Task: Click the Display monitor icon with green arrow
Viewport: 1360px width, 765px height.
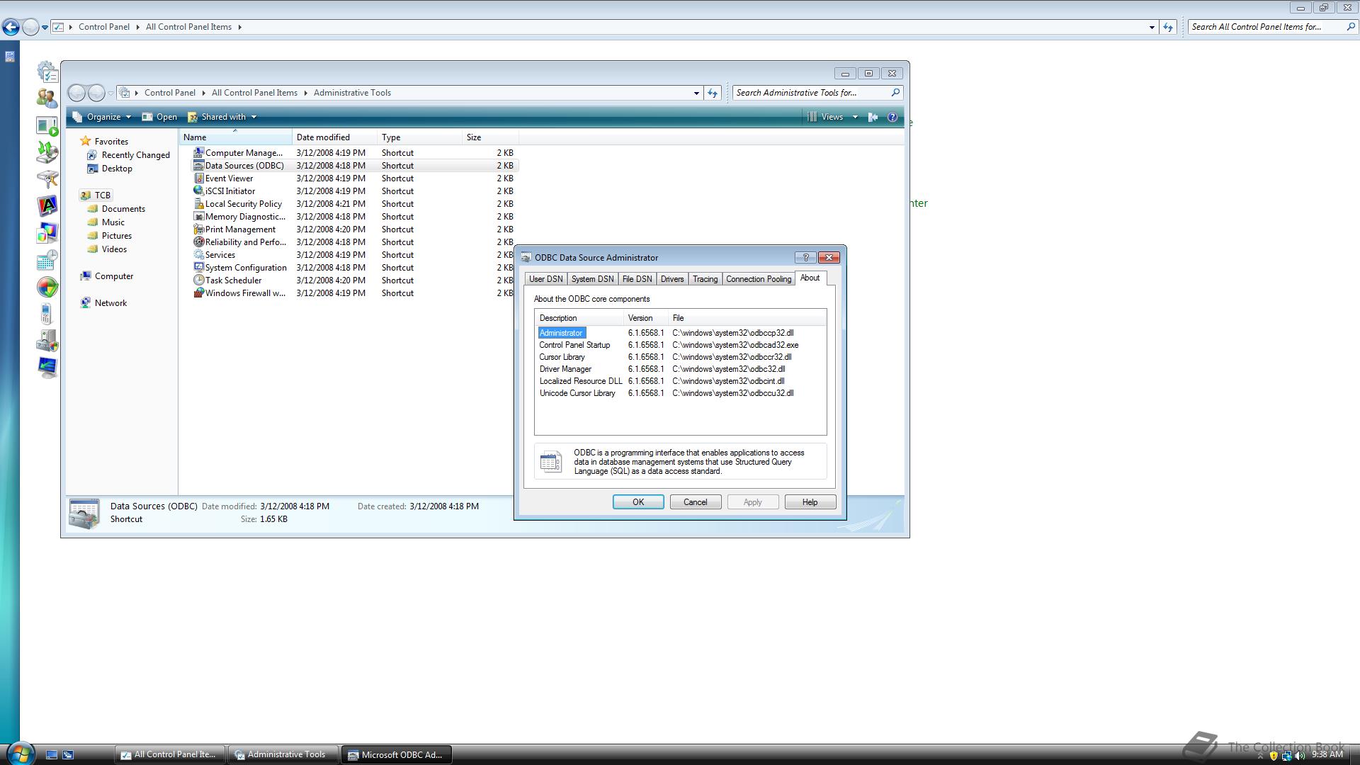Action: tap(47, 368)
